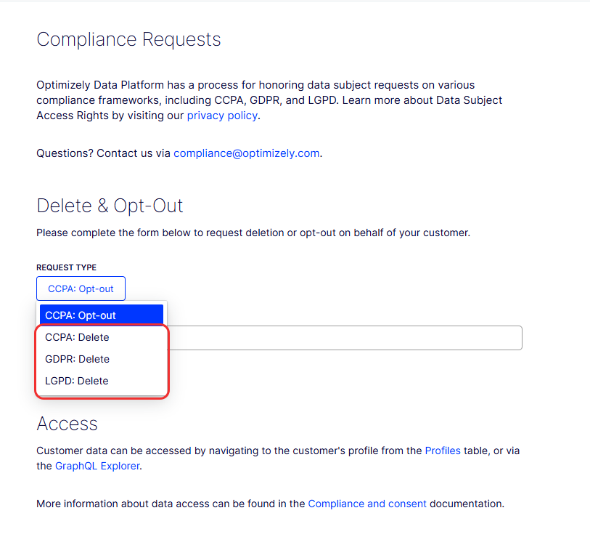Click the REQUEST TYPE field label
Viewport: 590px width, 545px height.
(66, 267)
